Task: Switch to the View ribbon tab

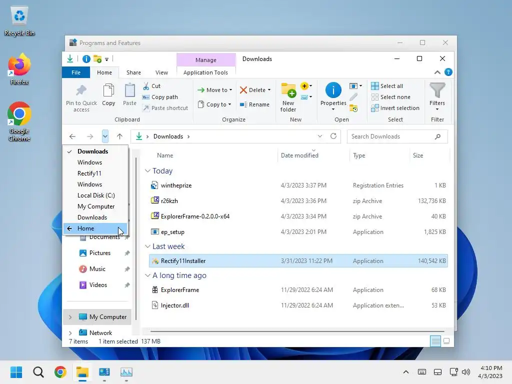Action: pos(161,72)
